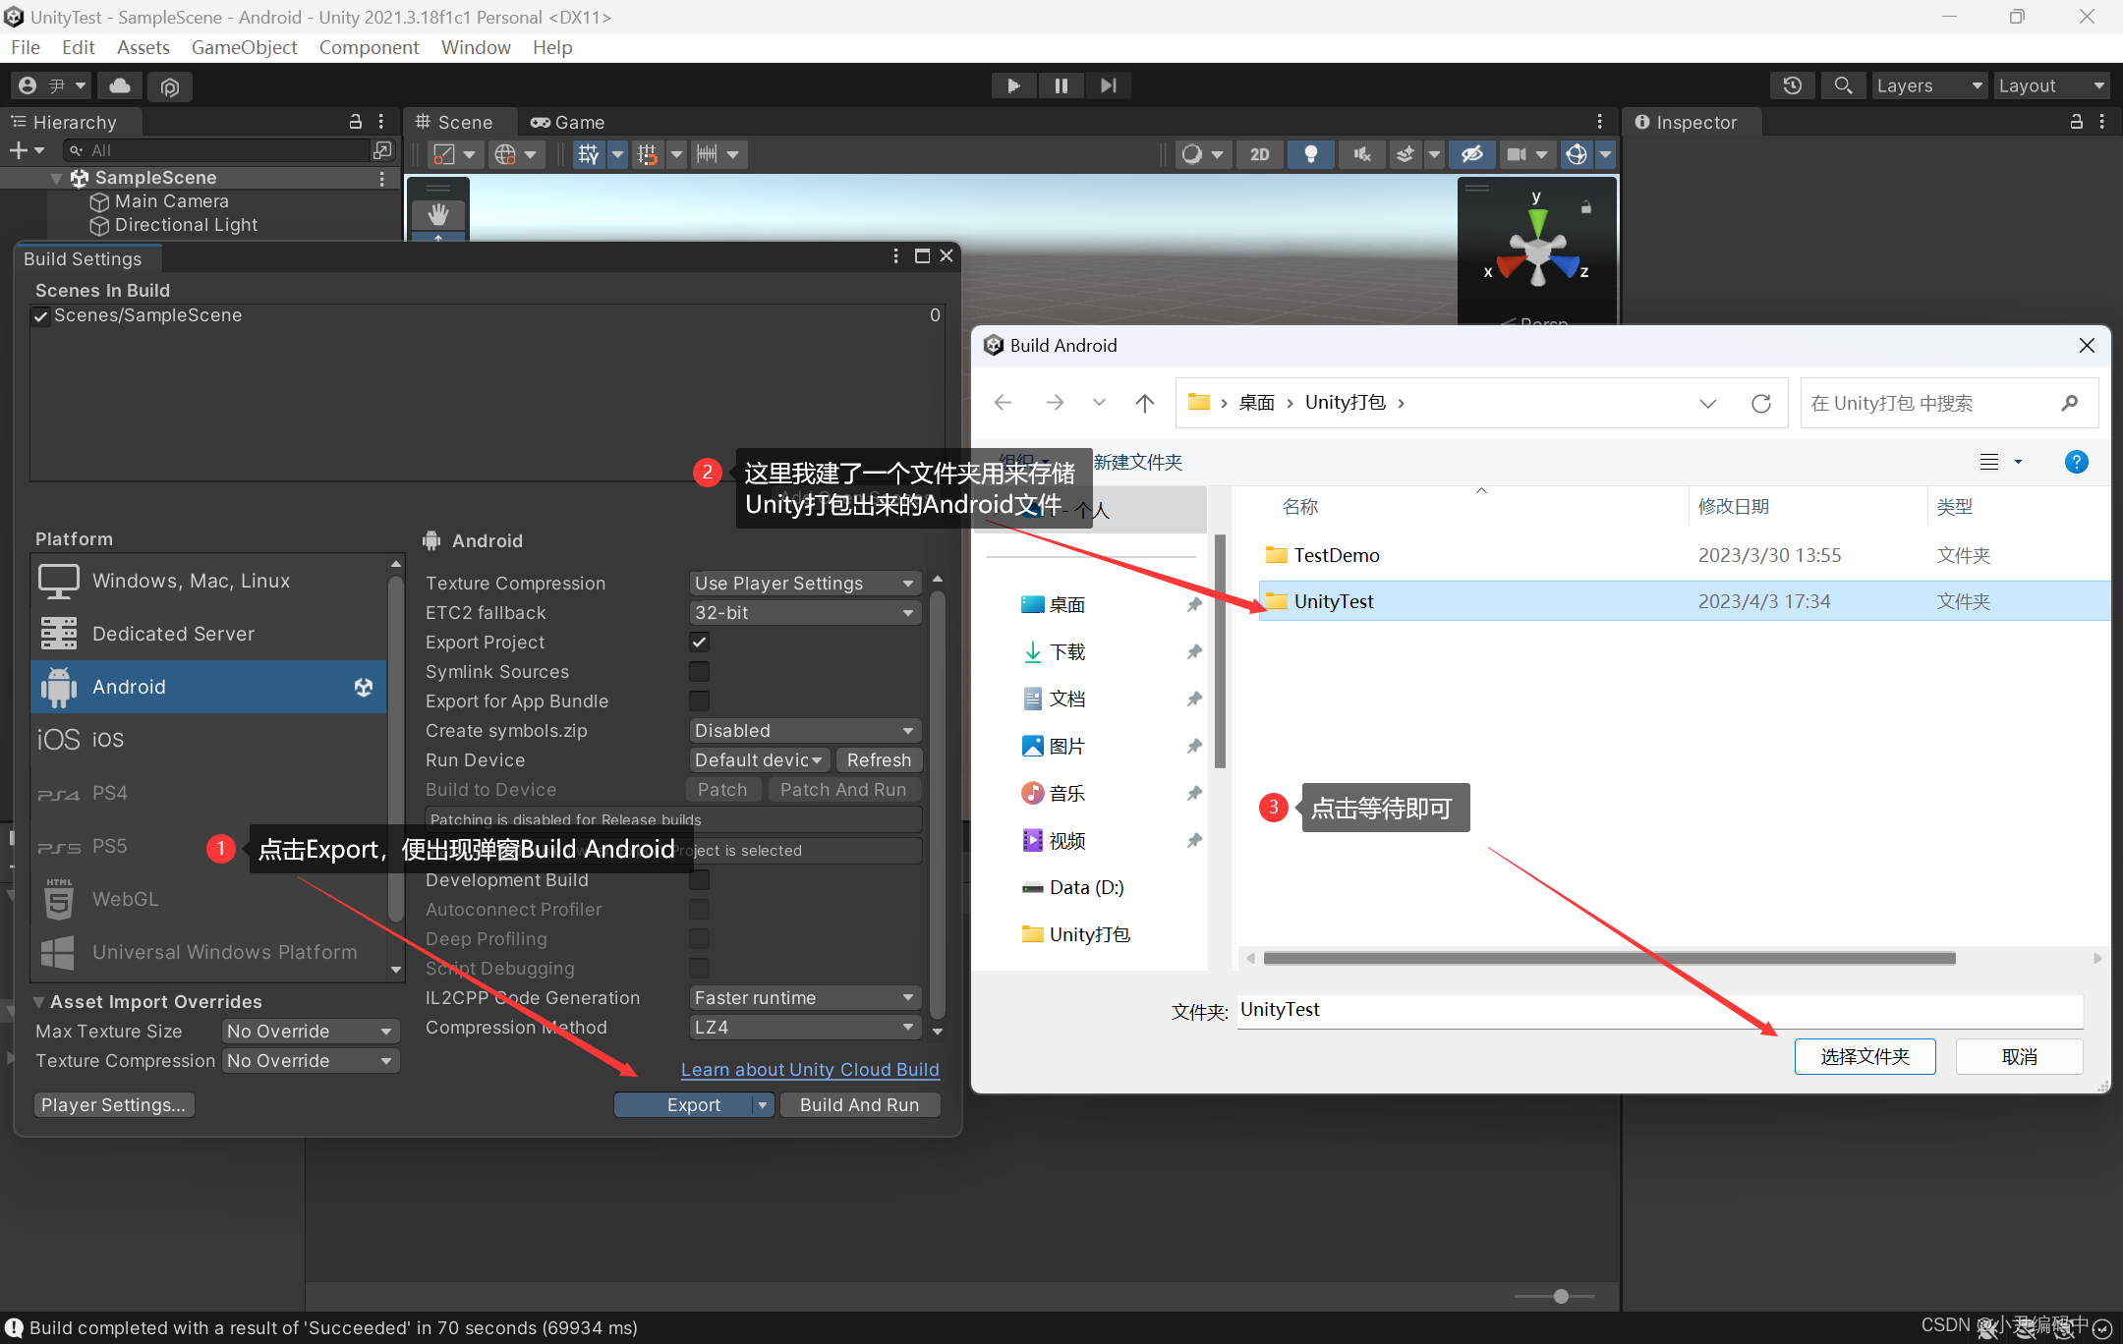Open Run Device Default device dropdown
The image size is (2123, 1344).
(759, 760)
